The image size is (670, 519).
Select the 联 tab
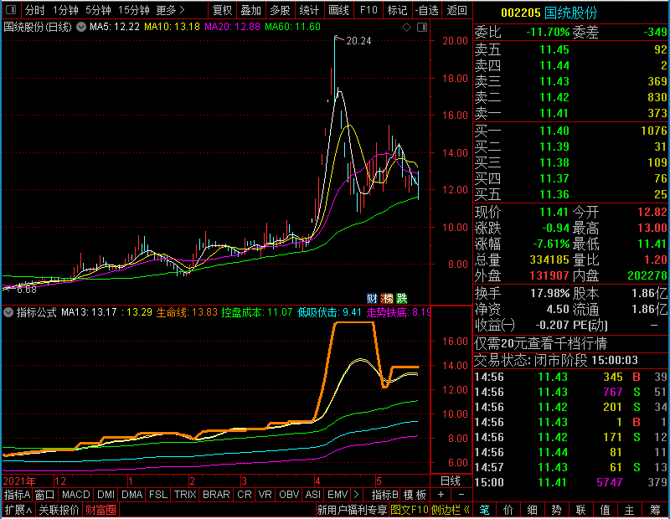[580, 510]
